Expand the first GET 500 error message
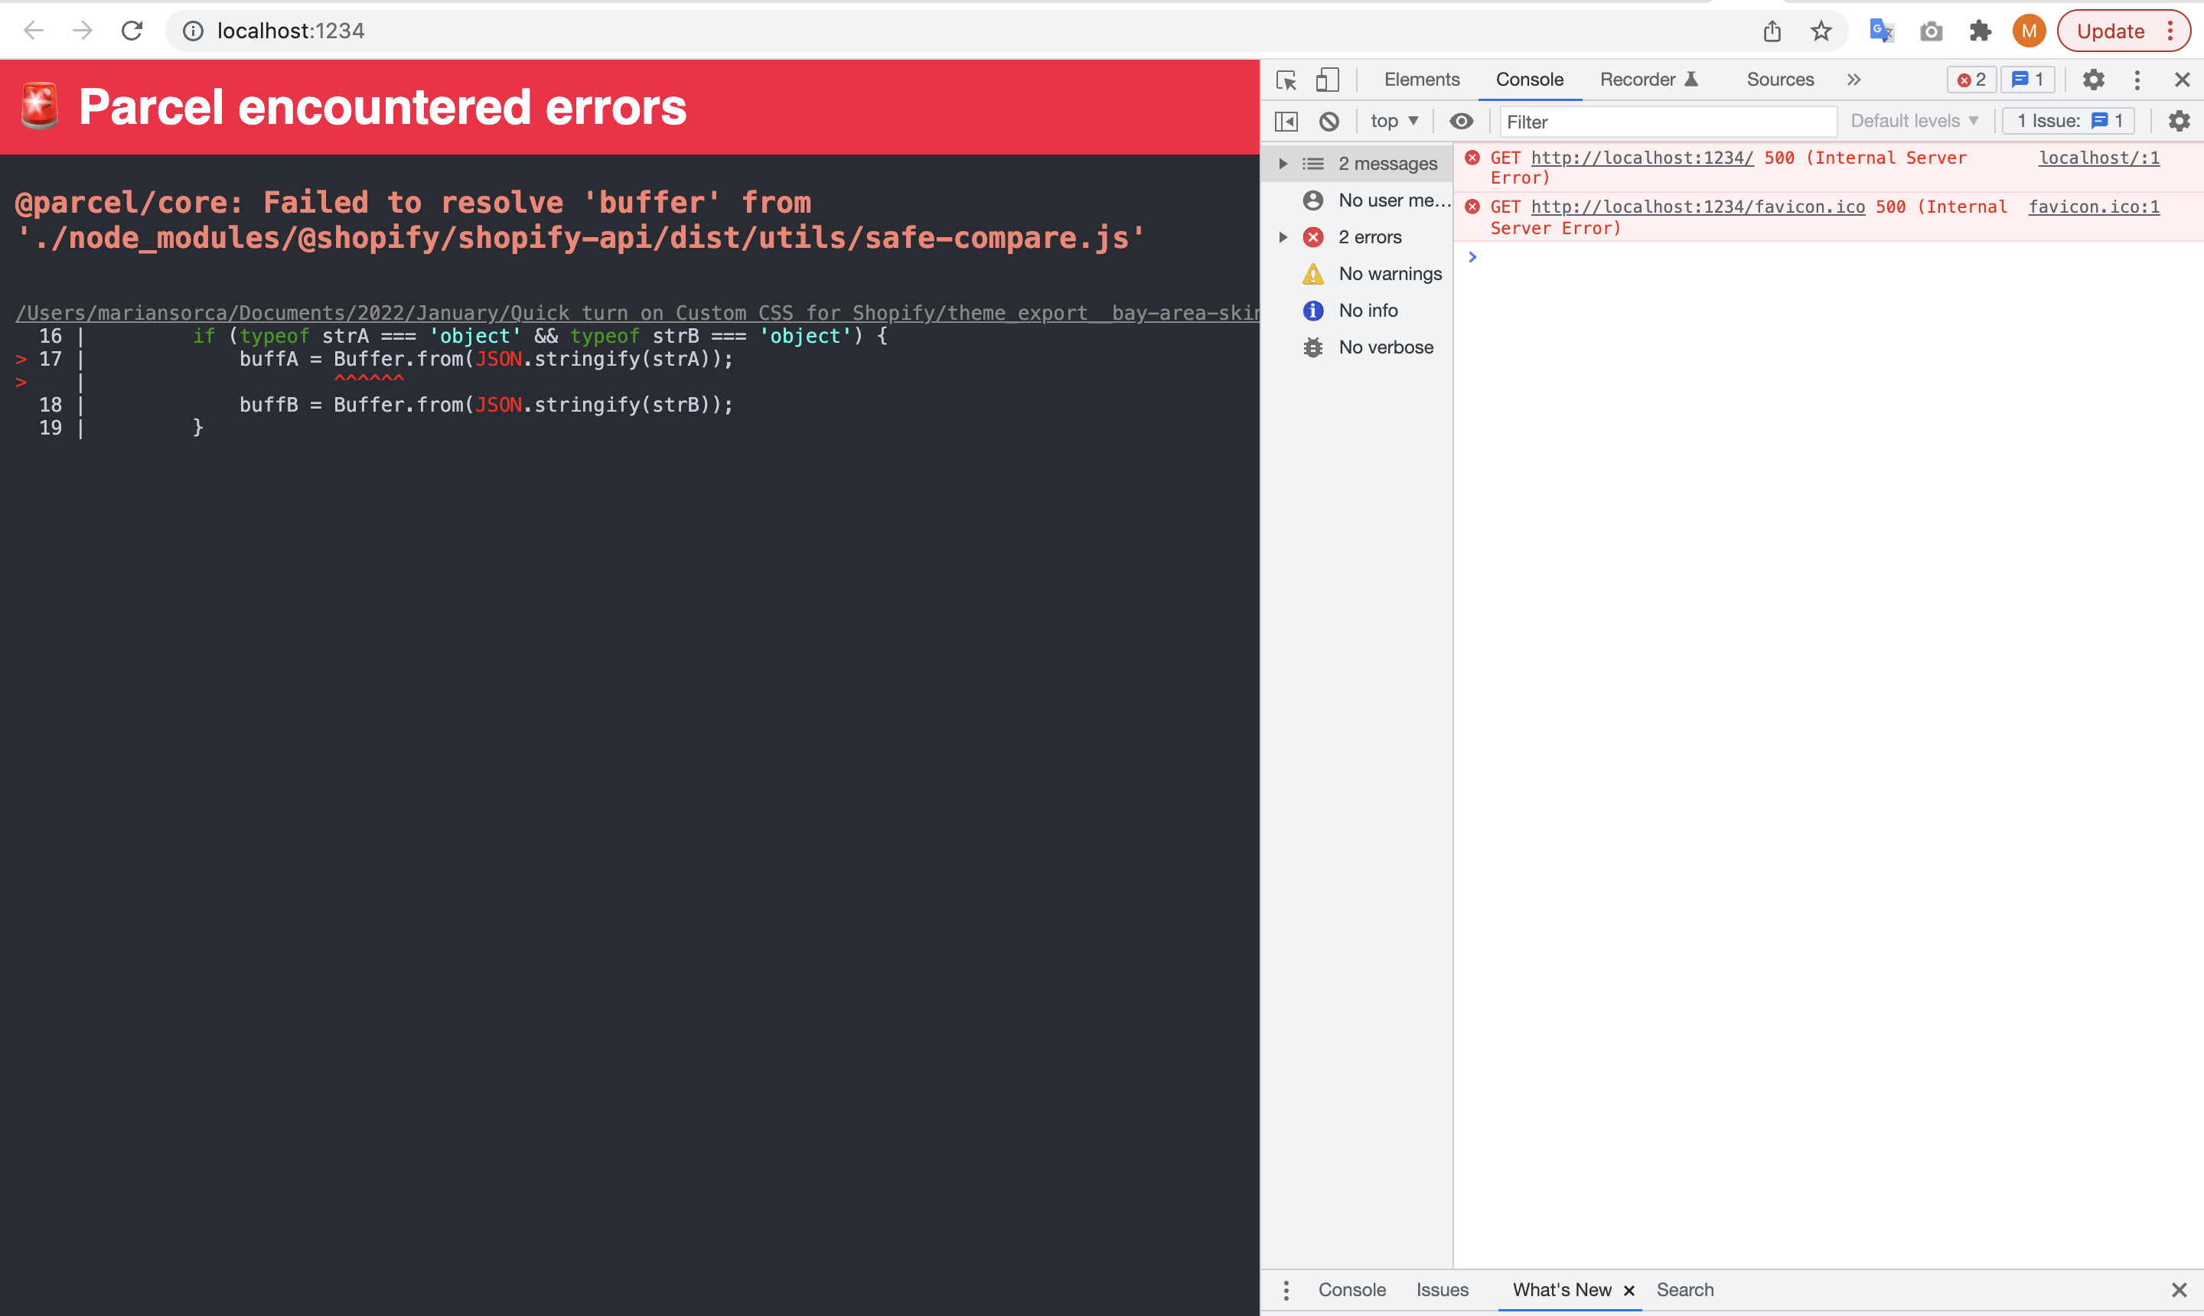Image resolution: width=2204 pixels, height=1316 pixels. point(1473,157)
